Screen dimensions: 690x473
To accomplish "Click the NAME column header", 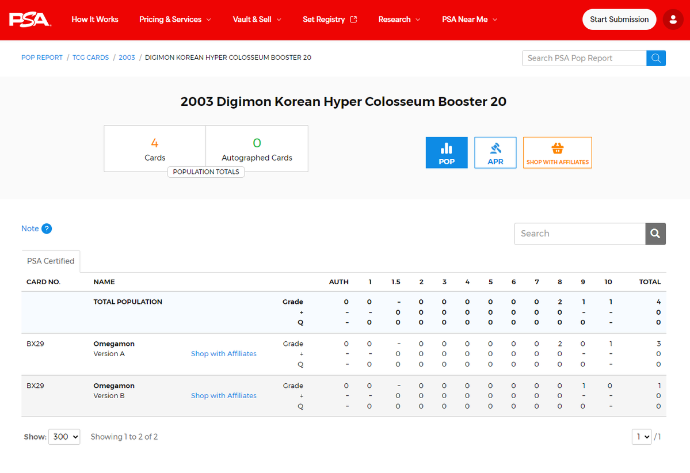I will point(104,282).
